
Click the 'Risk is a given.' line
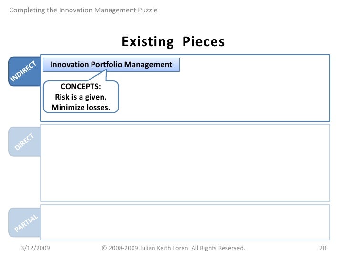[x=81, y=97]
